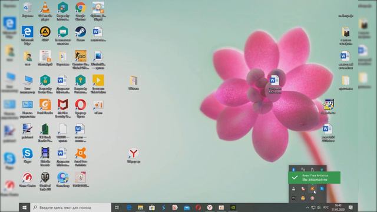The width and height of the screenshot is (377, 212).
Task: Select the Control Panel desktop icon
Action: pos(28,108)
